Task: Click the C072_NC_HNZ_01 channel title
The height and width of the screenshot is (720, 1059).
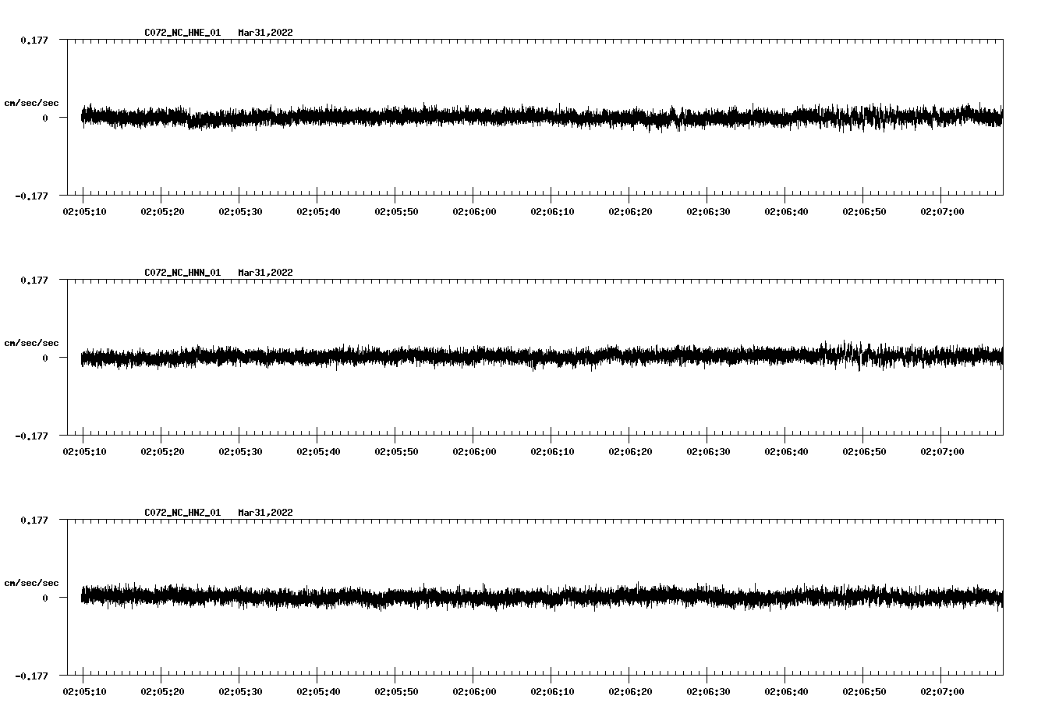Action: (x=182, y=513)
